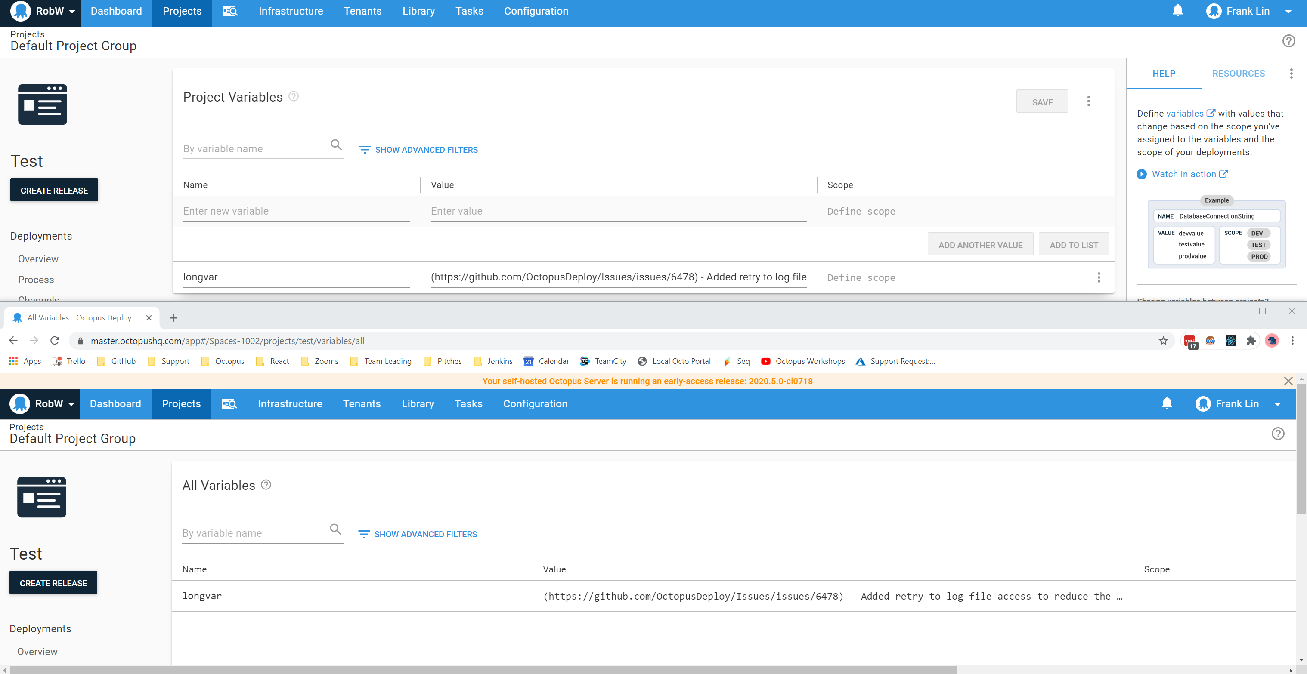Open the notifications bell

[x=1177, y=10]
